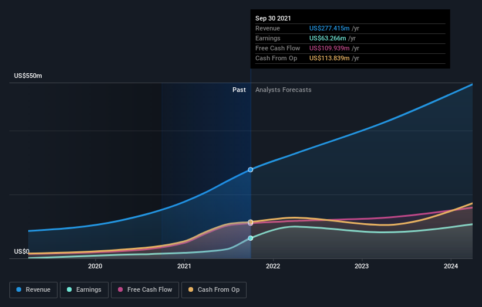
Task: Toggle the Earnings legend button
Action: coord(84,290)
